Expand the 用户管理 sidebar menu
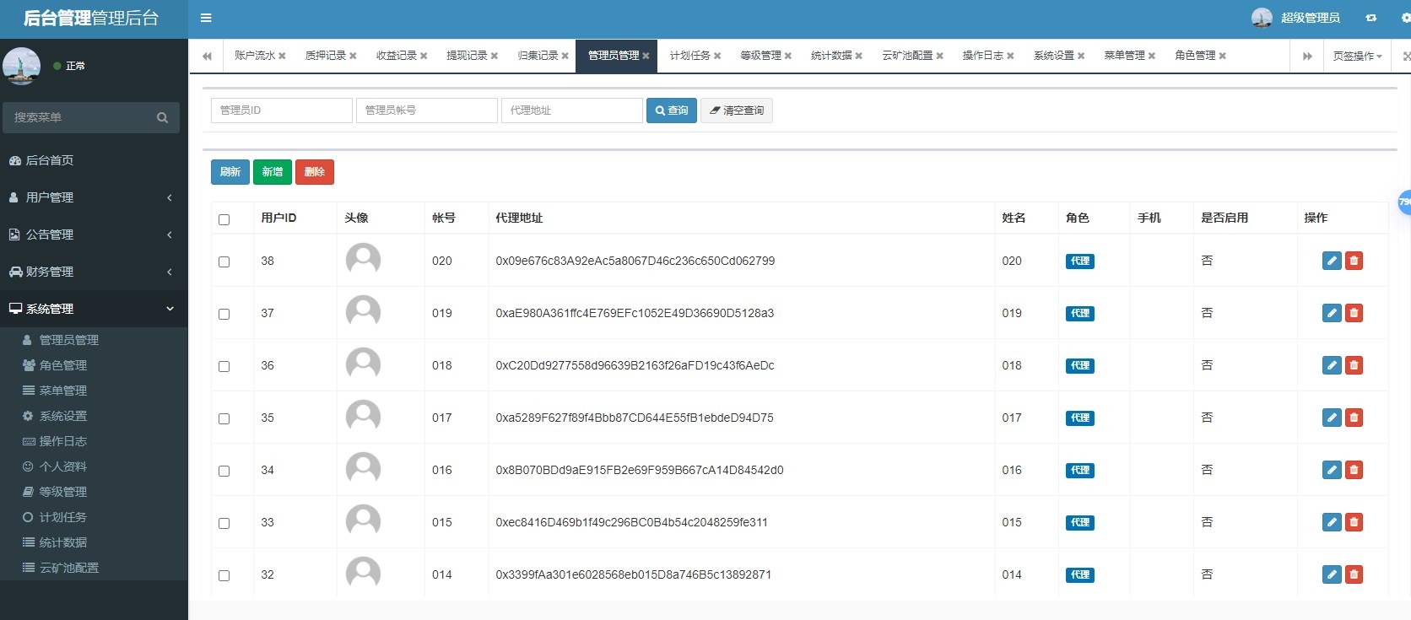 (93, 197)
